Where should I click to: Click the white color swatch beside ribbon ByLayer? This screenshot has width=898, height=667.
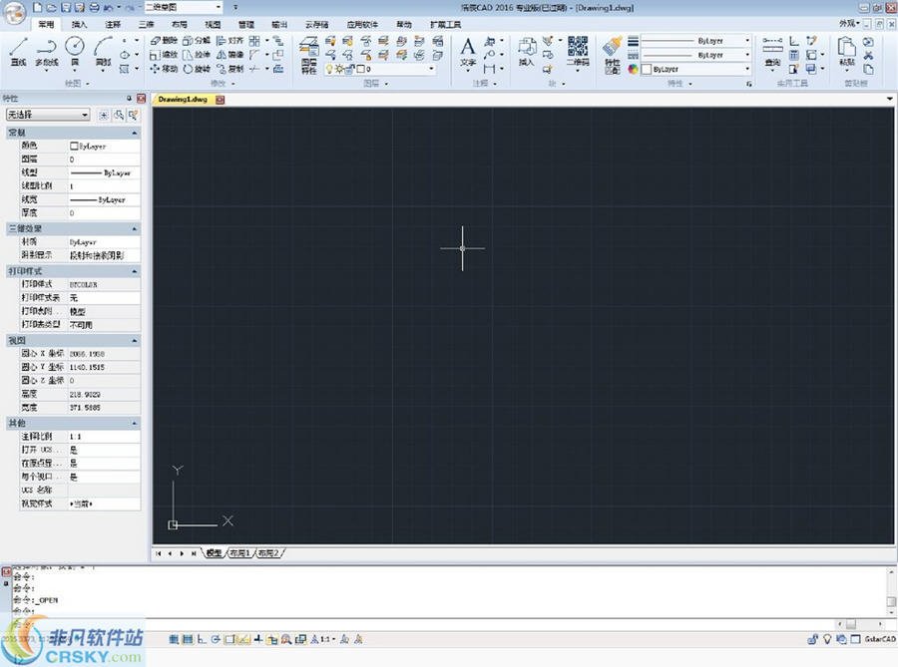click(647, 69)
